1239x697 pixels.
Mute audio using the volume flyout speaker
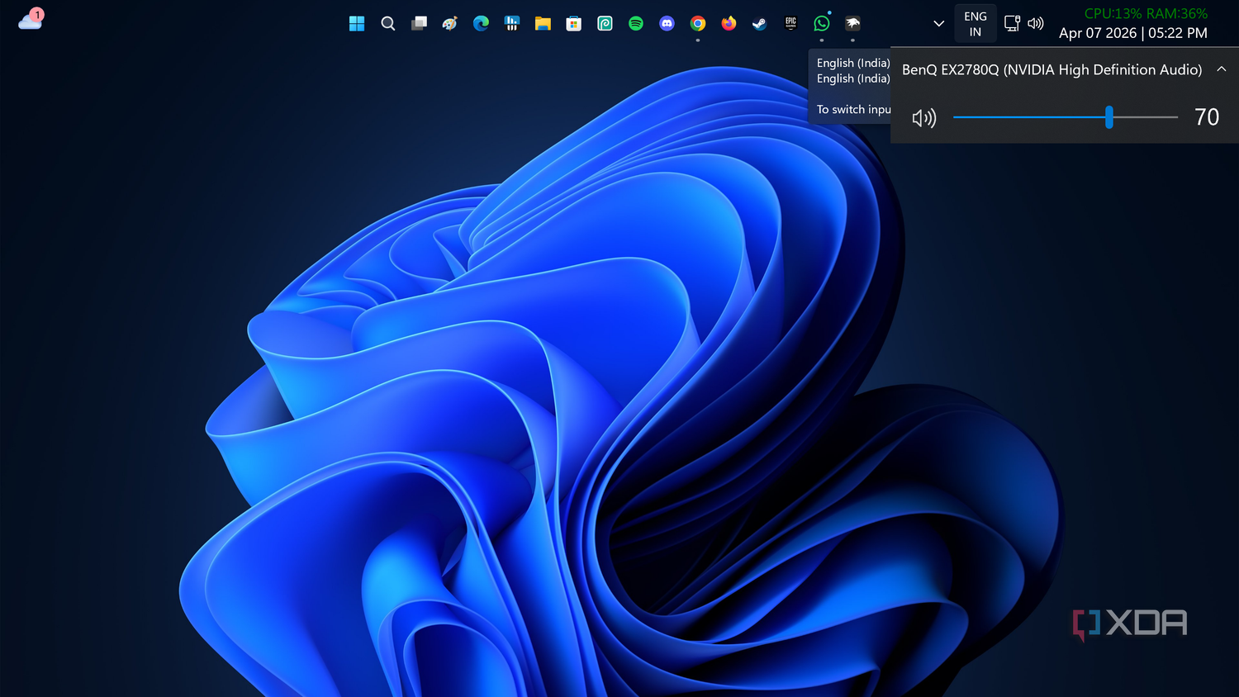pyautogui.click(x=924, y=117)
